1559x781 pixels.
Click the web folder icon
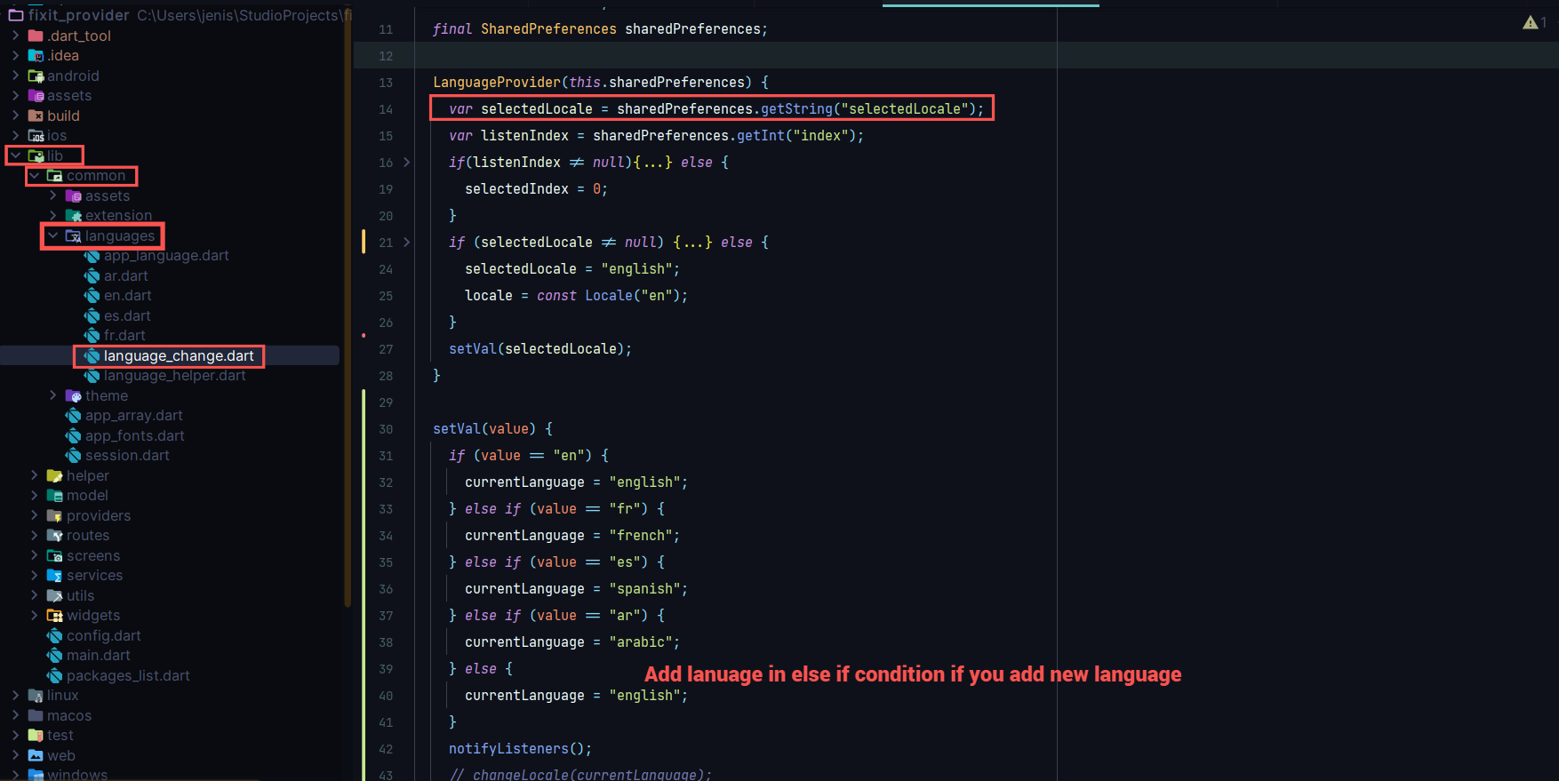[x=36, y=756]
